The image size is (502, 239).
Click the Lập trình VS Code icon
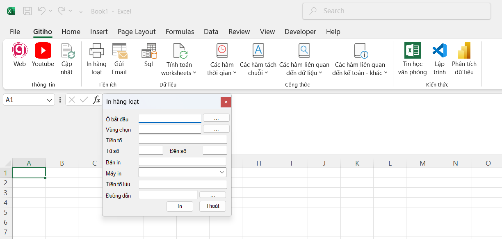(x=439, y=51)
